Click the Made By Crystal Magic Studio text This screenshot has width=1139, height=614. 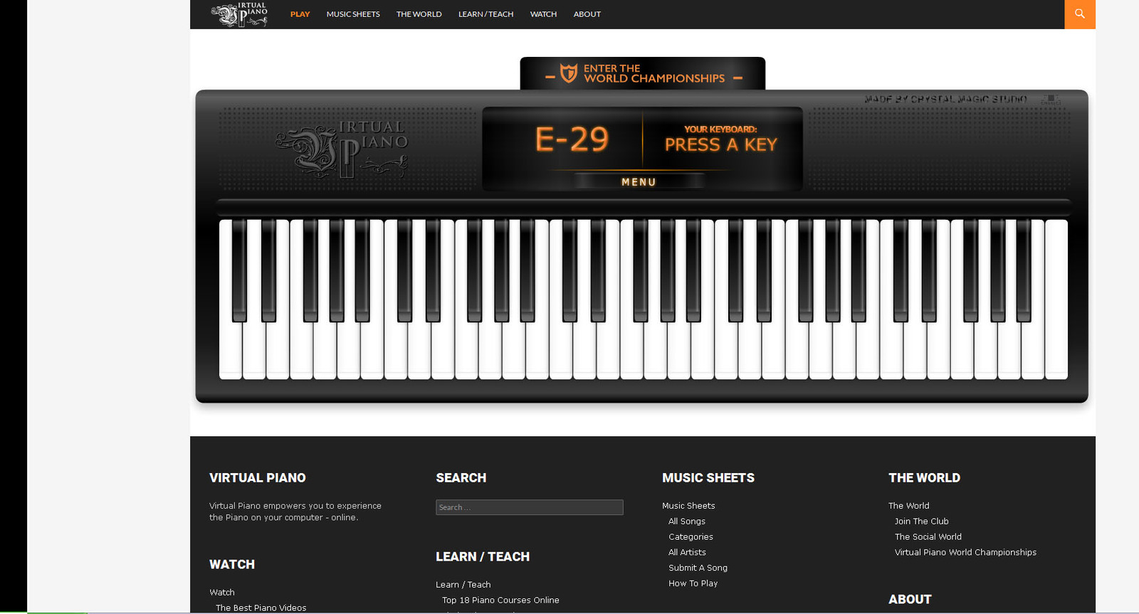click(x=945, y=100)
